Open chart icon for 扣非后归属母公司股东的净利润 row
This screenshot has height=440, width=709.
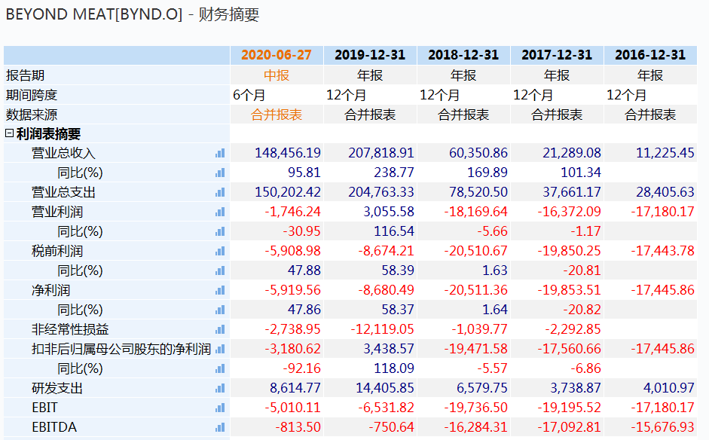coord(220,349)
